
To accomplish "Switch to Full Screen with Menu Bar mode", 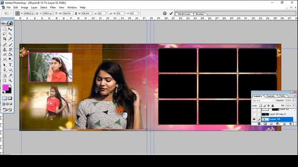I will tap(7, 104).
